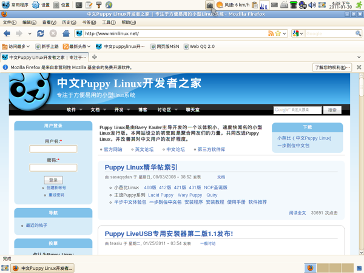Open the network globe monitor tray icon

coord(303,5)
